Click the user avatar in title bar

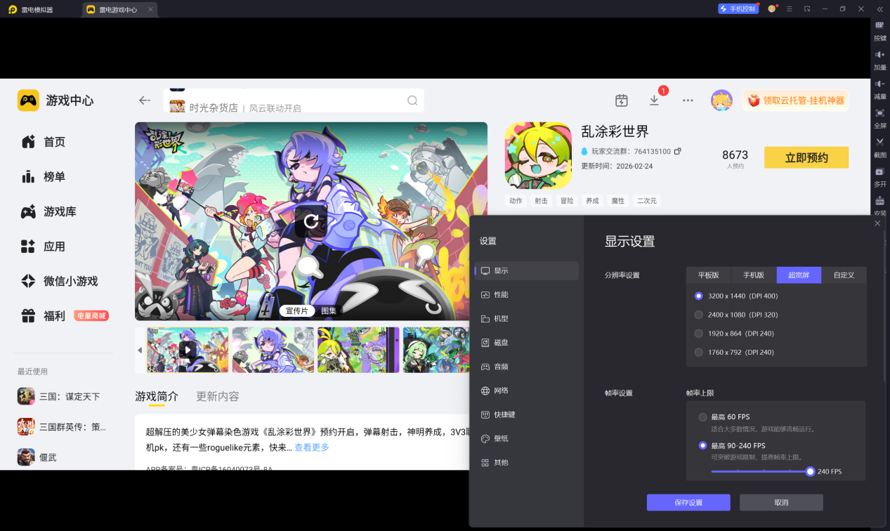coord(771,9)
